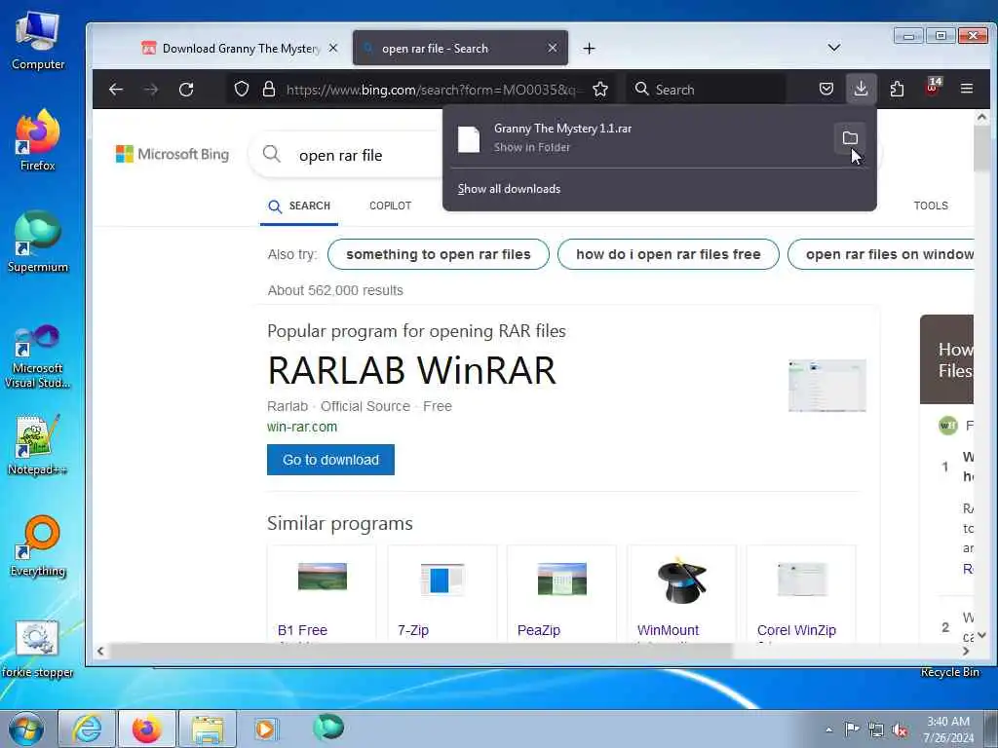Viewport: 998px width, 748px height.
Task: Open the WinMount program link
Action: click(668, 630)
